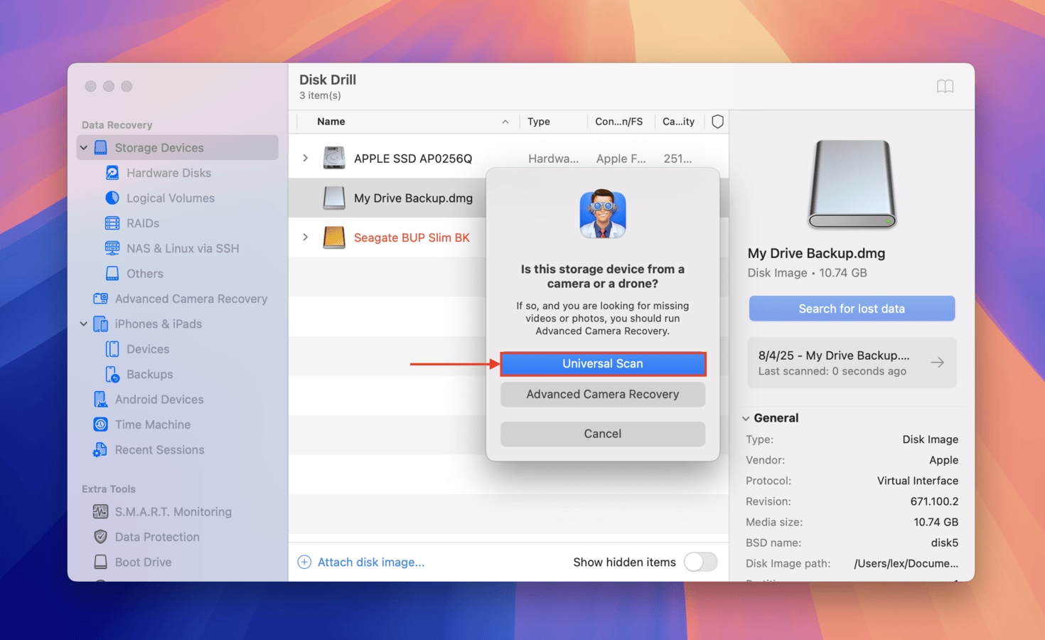Expand the APPLE SSD AP0256Q row
1045x640 pixels.
tap(306, 158)
